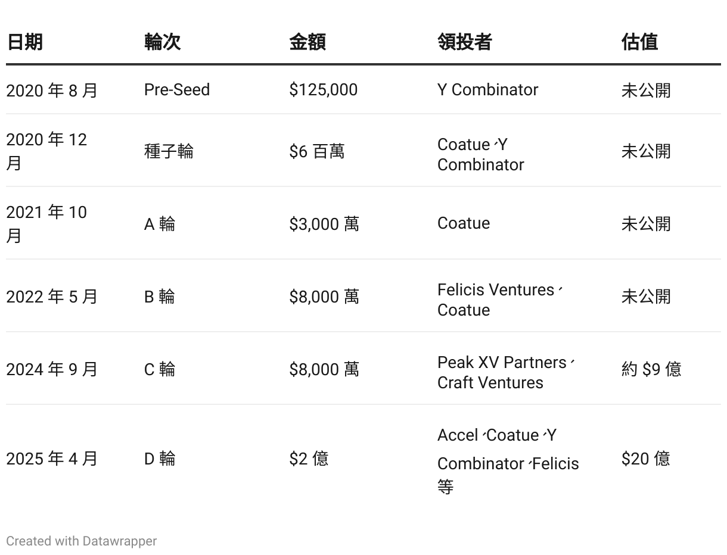The width and height of the screenshot is (727, 555).
Task: Open the Created with Datawrapper link
Action: coord(82,541)
